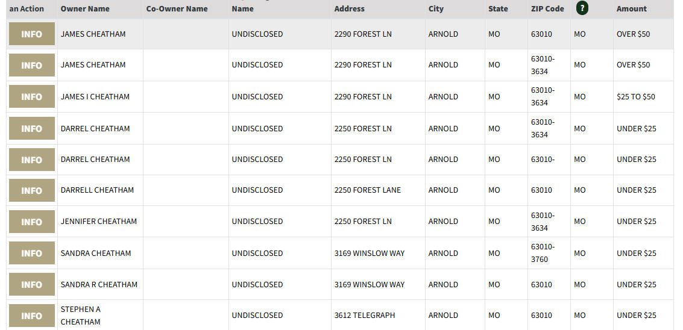Click the State column header
Viewport: 683px width, 330px height.
coord(498,8)
